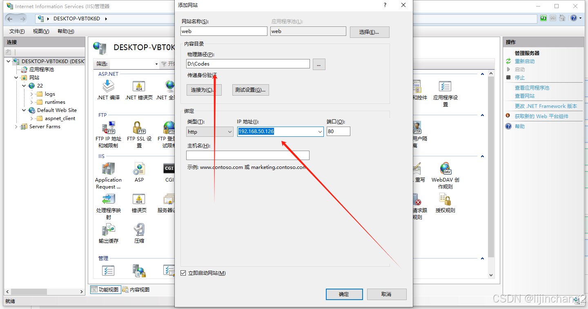Viewport: 588px width, 309px height.
Task: Collapse the 22 site tree node
Action: 24,85
